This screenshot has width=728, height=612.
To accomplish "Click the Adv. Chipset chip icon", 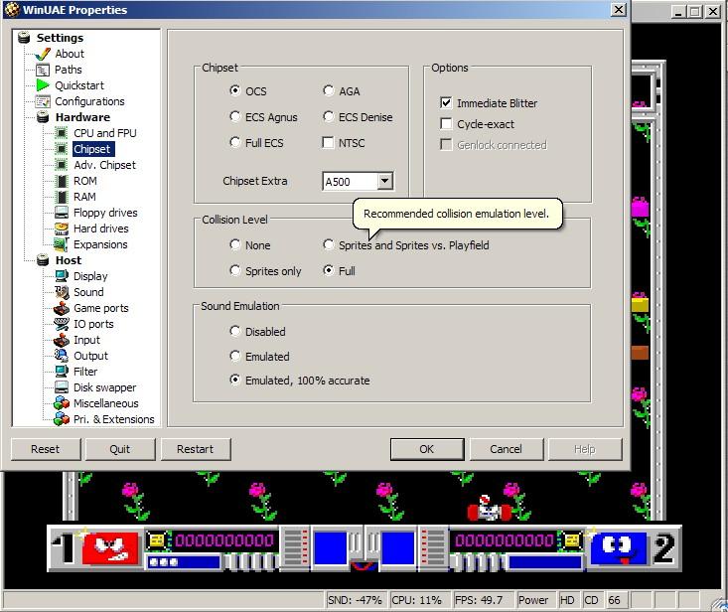I will pos(62,165).
